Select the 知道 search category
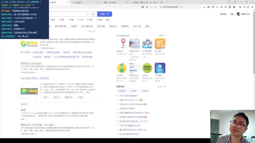This screenshot has height=143, width=255. pos(71,20)
